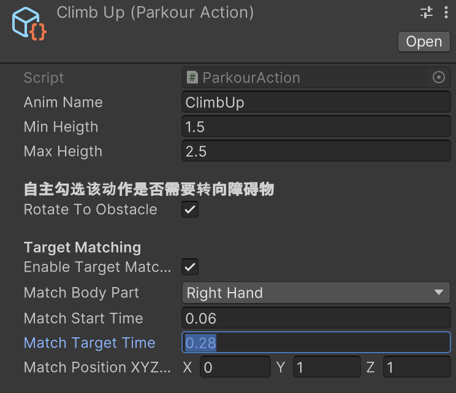Select the Match Target Time field
456x393 pixels.
pyautogui.click(x=316, y=343)
